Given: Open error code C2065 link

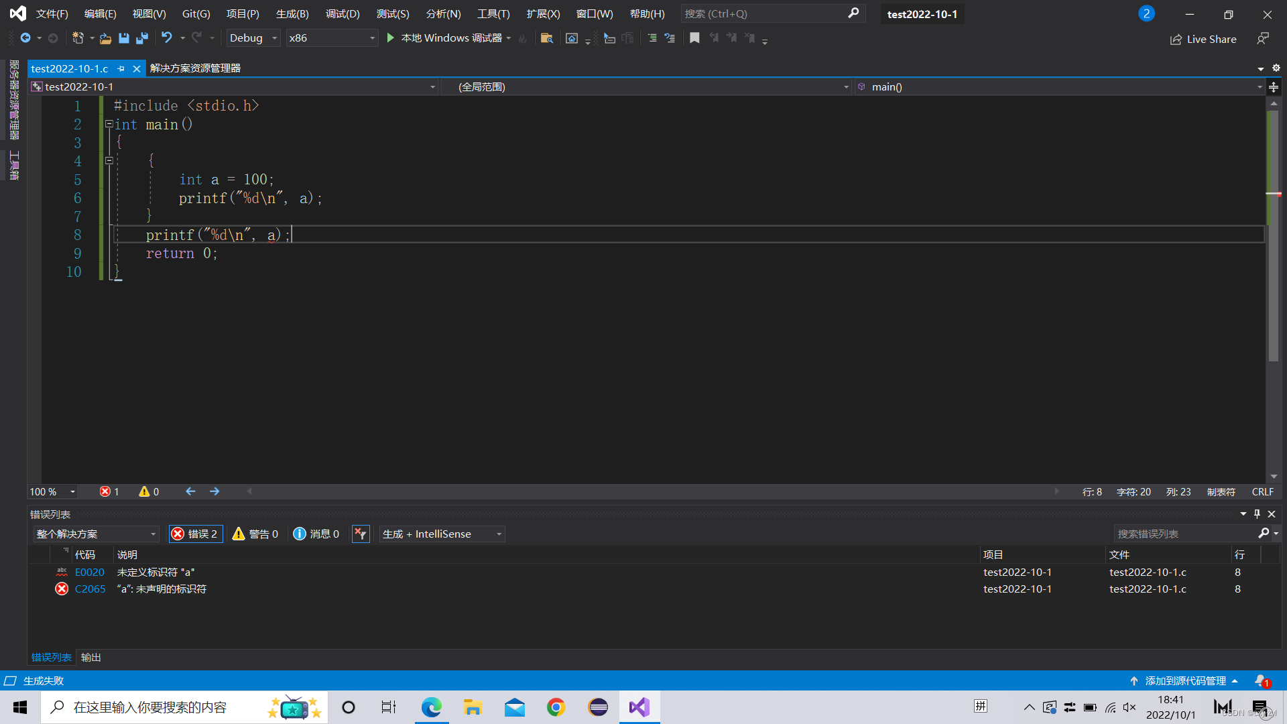Looking at the screenshot, I should 90,589.
